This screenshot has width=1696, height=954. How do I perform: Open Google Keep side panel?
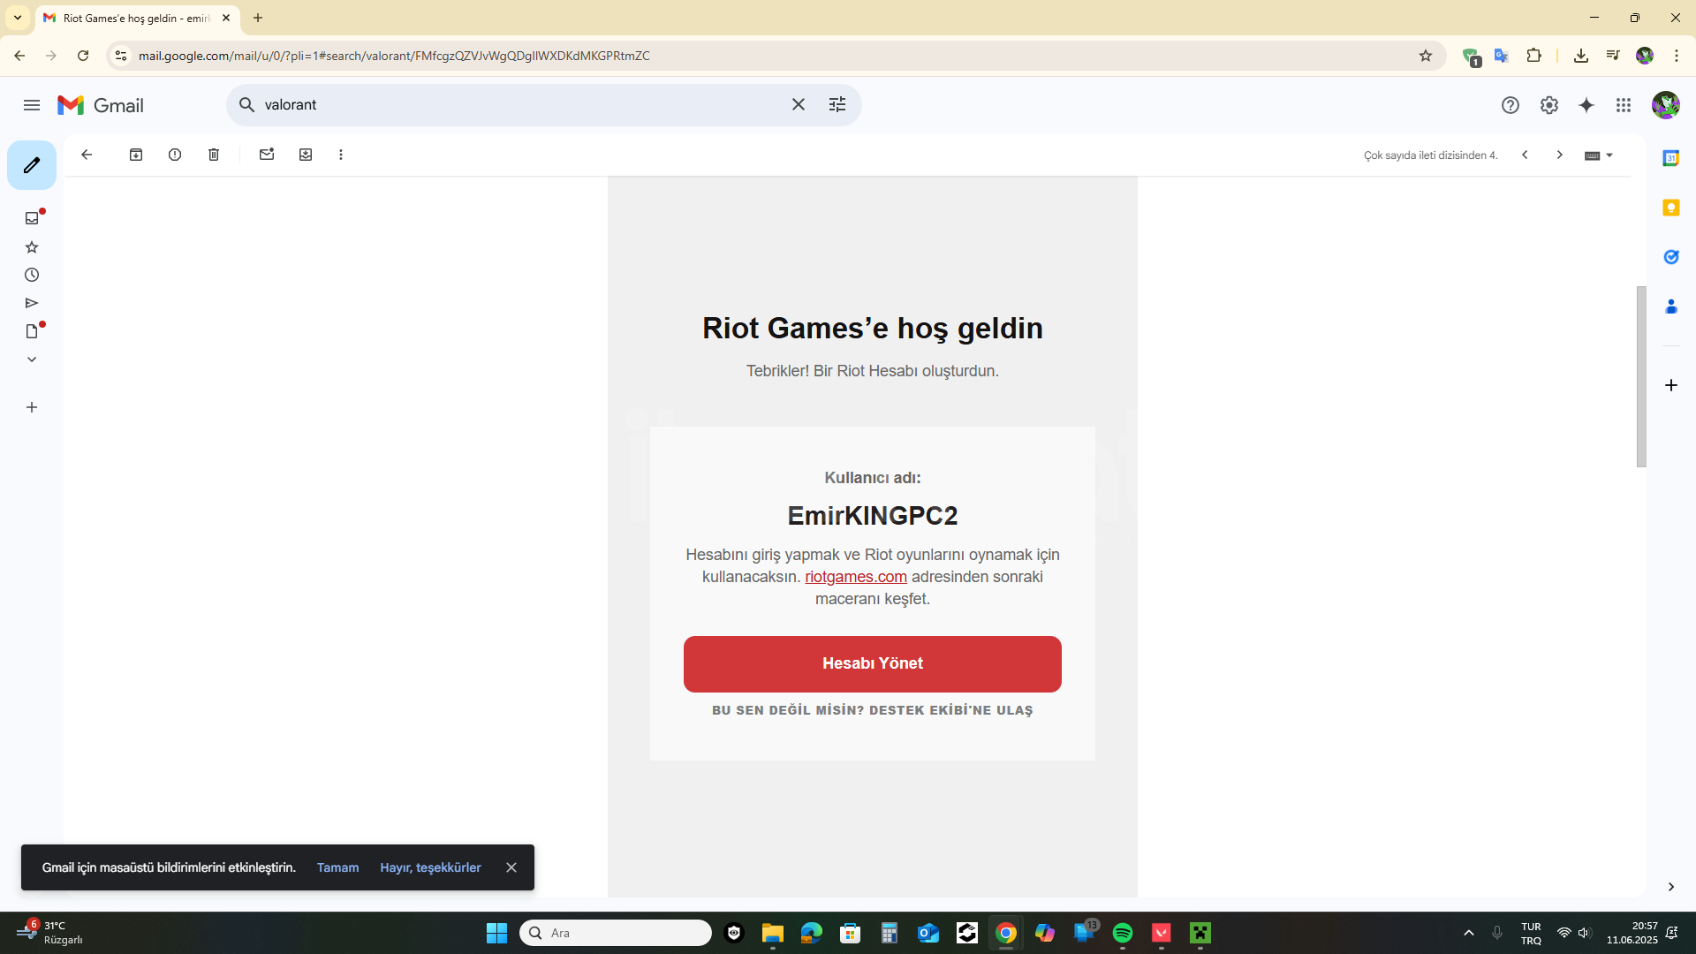click(x=1670, y=208)
